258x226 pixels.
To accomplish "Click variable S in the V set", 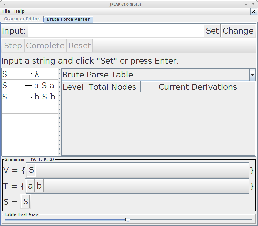I will pos(31,170).
